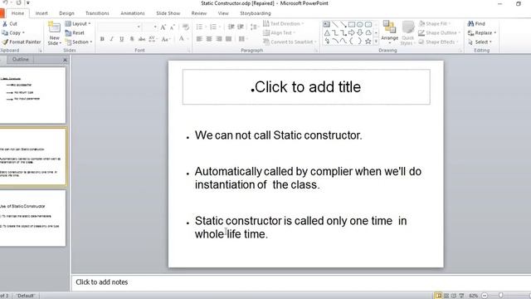The image size is (531, 299).
Task: Insert a New Slide
Action: (54, 33)
